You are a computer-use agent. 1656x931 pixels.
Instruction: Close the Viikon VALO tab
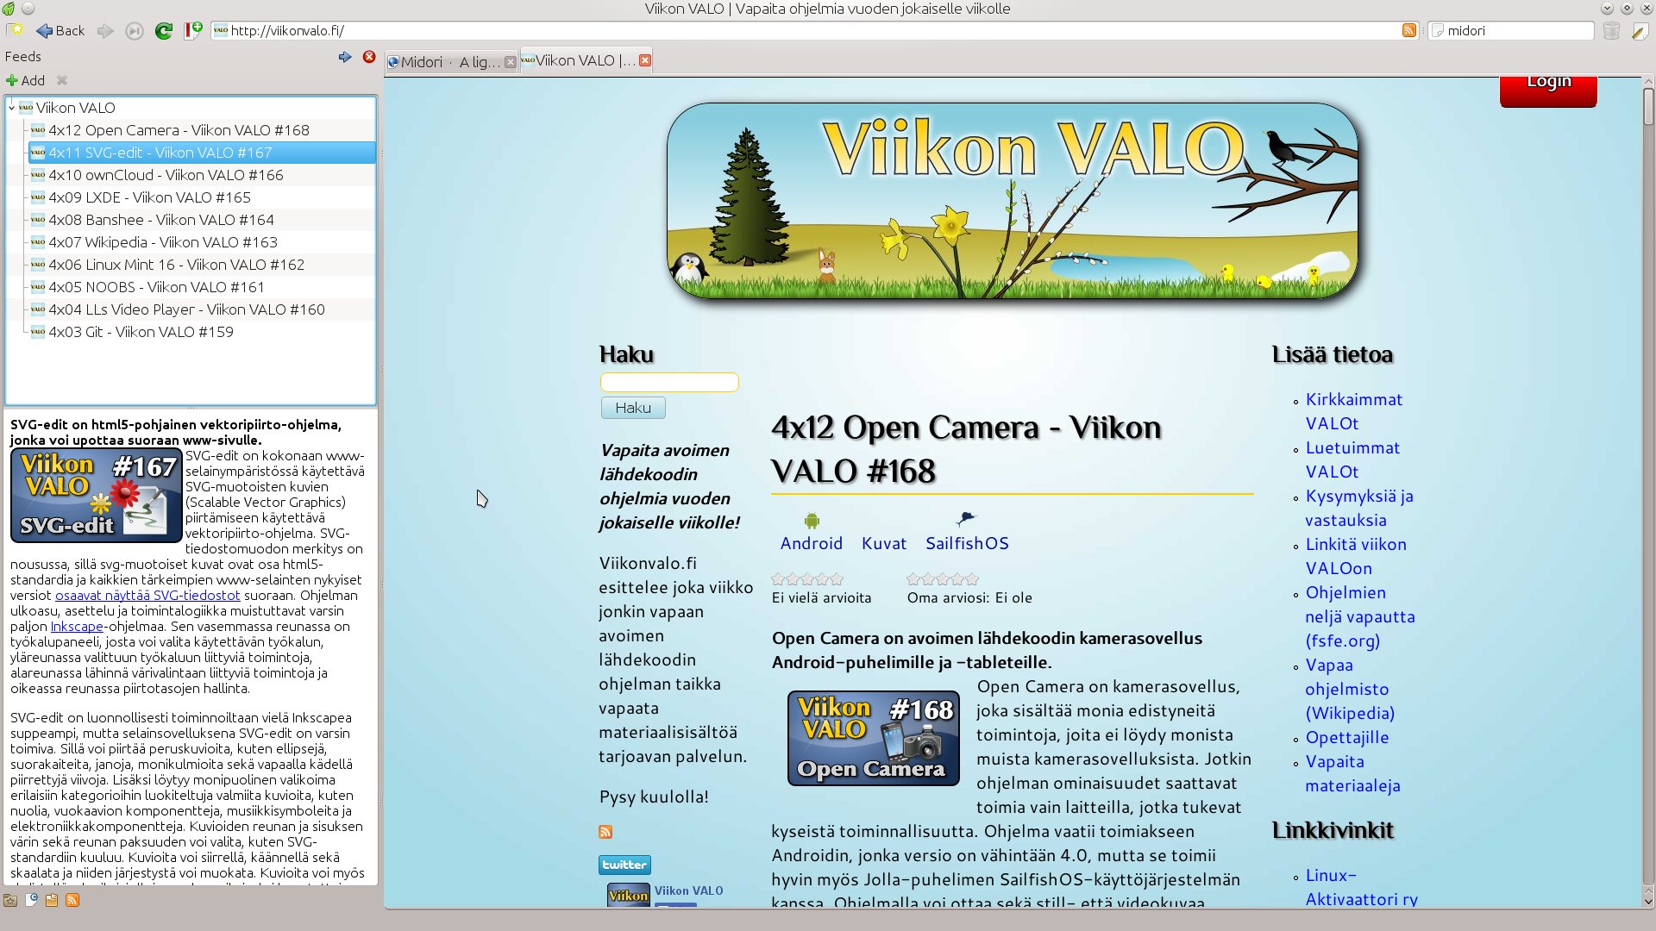point(645,60)
